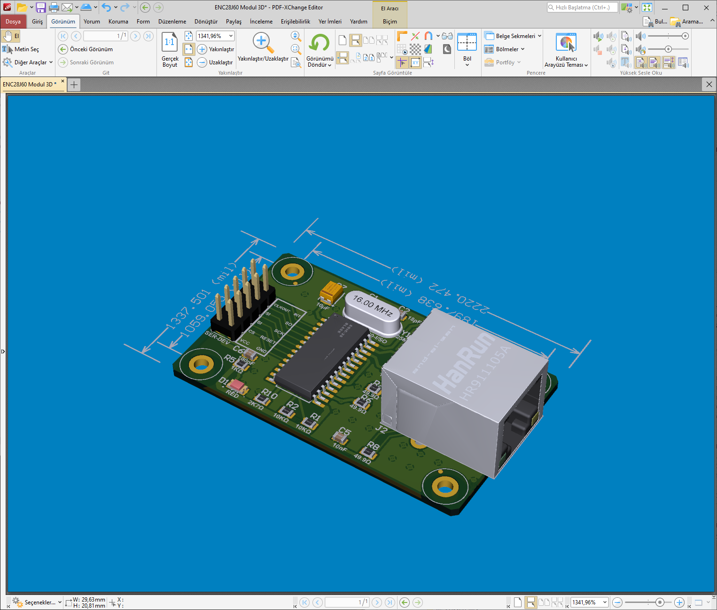Click the Gerçek Boyut (actual size) icon
The width and height of the screenshot is (717, 610).
pos(170,42)
